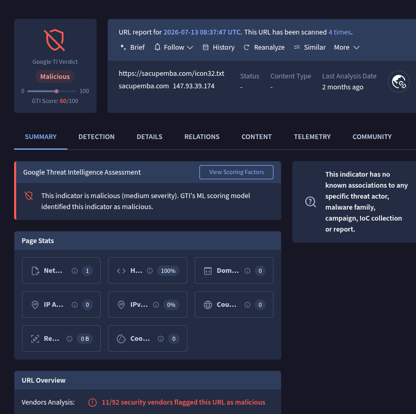This screenshot has height=414, width=416.
Task: Click the Page Stats section header
Action: (148, 241)
